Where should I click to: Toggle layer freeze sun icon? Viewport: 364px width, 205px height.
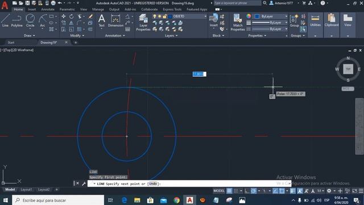click(160, 17)
